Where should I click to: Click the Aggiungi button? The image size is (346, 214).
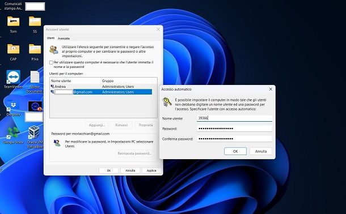click(x=97, y=125)
